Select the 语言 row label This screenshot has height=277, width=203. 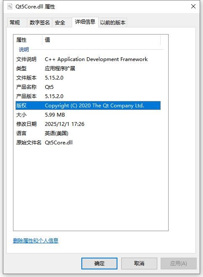[x=21, y=133]
